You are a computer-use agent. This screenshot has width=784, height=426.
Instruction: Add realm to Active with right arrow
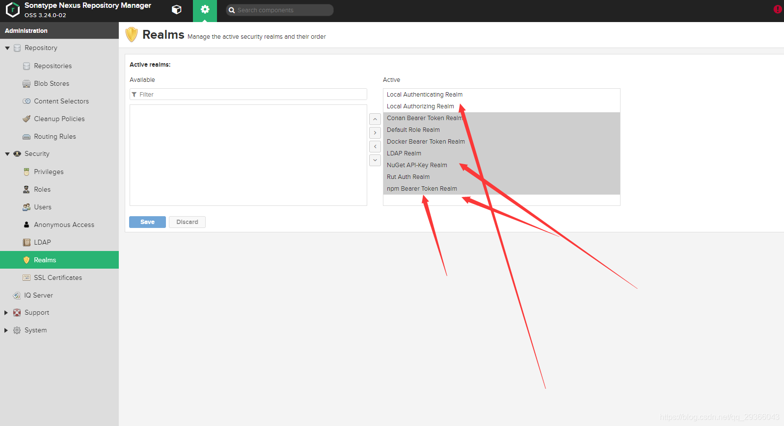coord(375,133)
